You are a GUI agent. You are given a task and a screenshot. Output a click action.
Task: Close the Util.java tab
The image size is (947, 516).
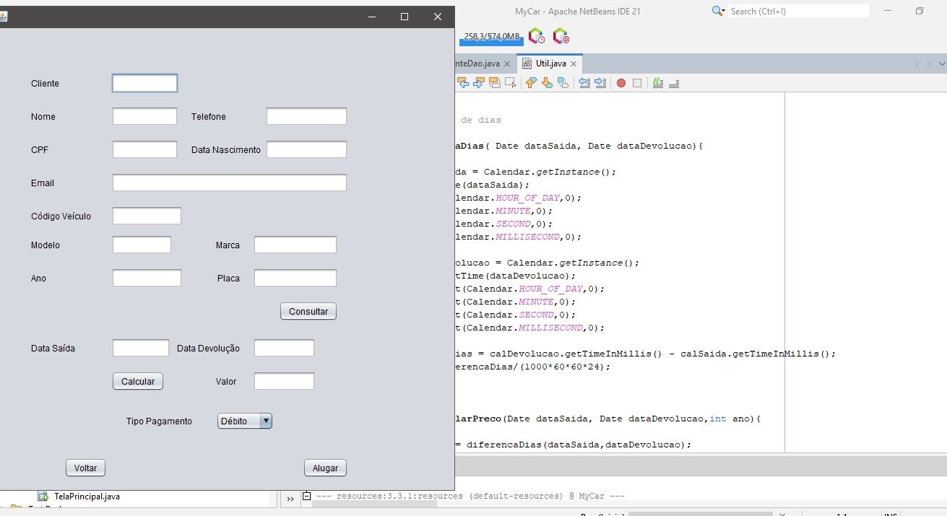[x=574, y=64]
